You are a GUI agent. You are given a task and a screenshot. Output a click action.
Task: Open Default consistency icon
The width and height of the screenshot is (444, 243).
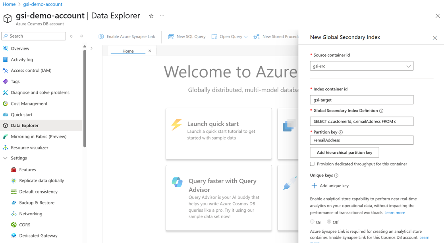(14, 191)
